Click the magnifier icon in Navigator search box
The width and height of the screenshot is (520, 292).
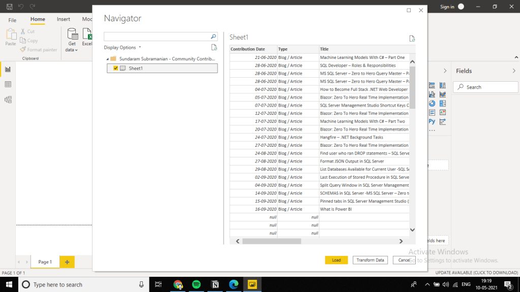(213, 37)
